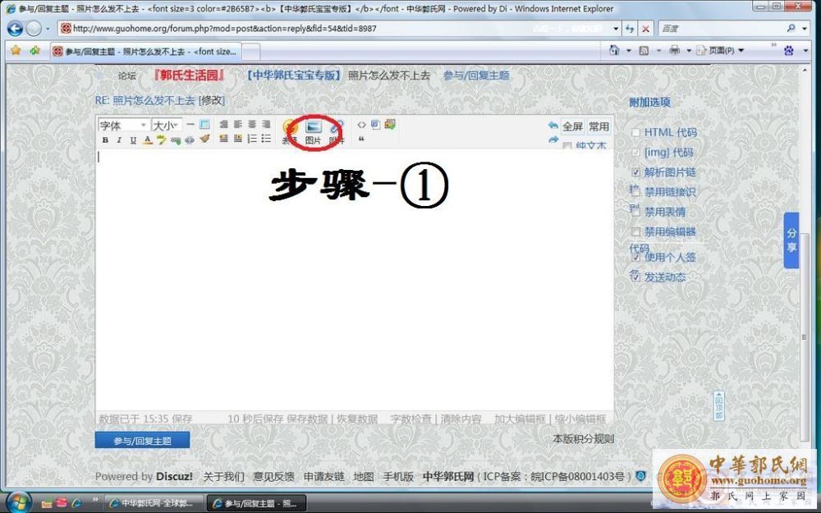Insert a quote block with the quotation icon
Image resolution: width=821 pixels, height=513 pixels.
point(360,140)
